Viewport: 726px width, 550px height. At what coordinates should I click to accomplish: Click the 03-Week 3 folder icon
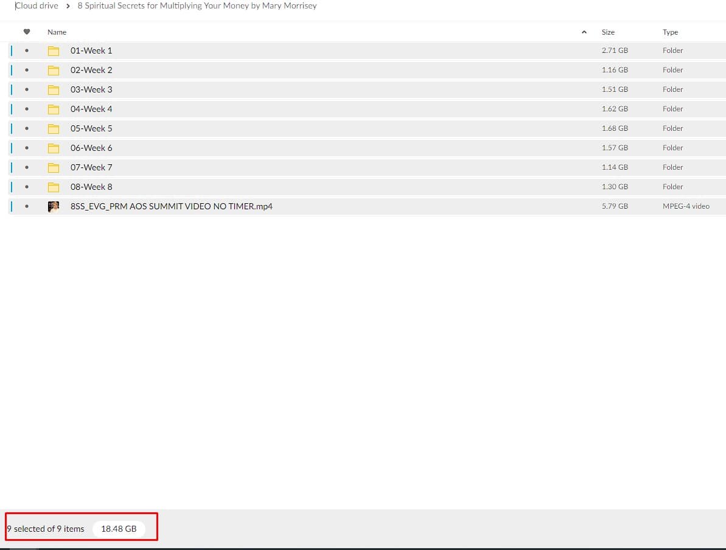[x=54, y=89]
